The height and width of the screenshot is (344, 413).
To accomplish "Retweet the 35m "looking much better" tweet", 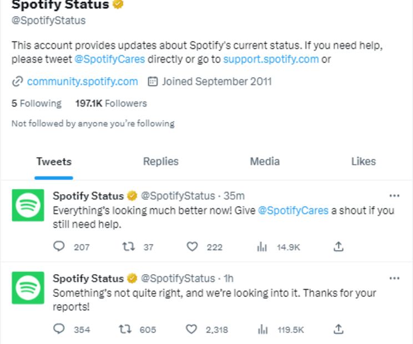I will pos(128,246).
